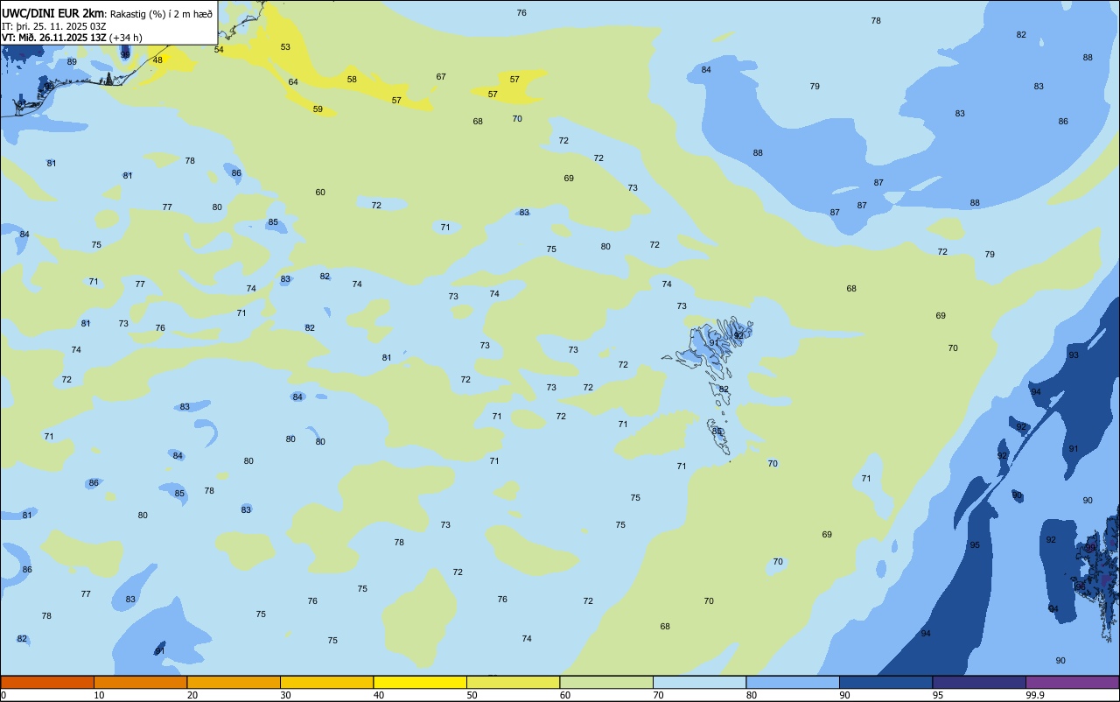The image size is (1120, 702).
Task: Click the 'VT: Mið. 26.11.2025 13Z (+34 h)' line
Action: [72, 38]
